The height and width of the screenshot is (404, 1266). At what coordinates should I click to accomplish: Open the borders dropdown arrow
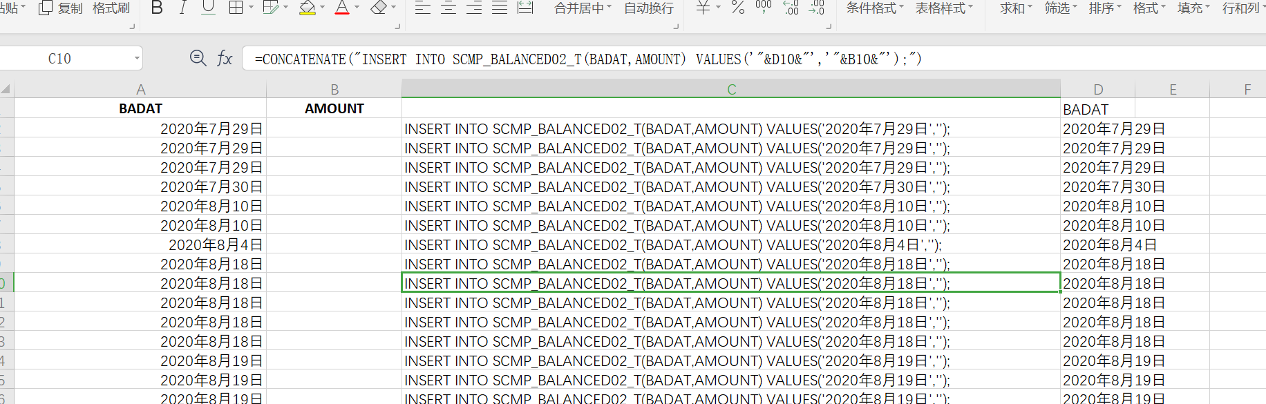pos(251,8)
